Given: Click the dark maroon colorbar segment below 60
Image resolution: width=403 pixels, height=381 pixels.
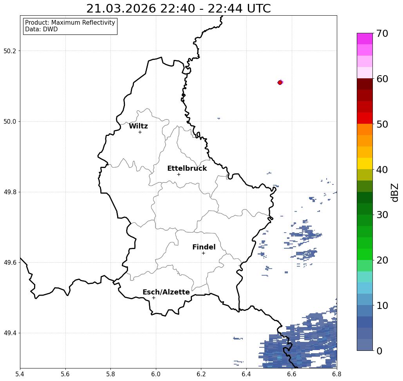Looking at the screenshot, I should coord(365,84).
